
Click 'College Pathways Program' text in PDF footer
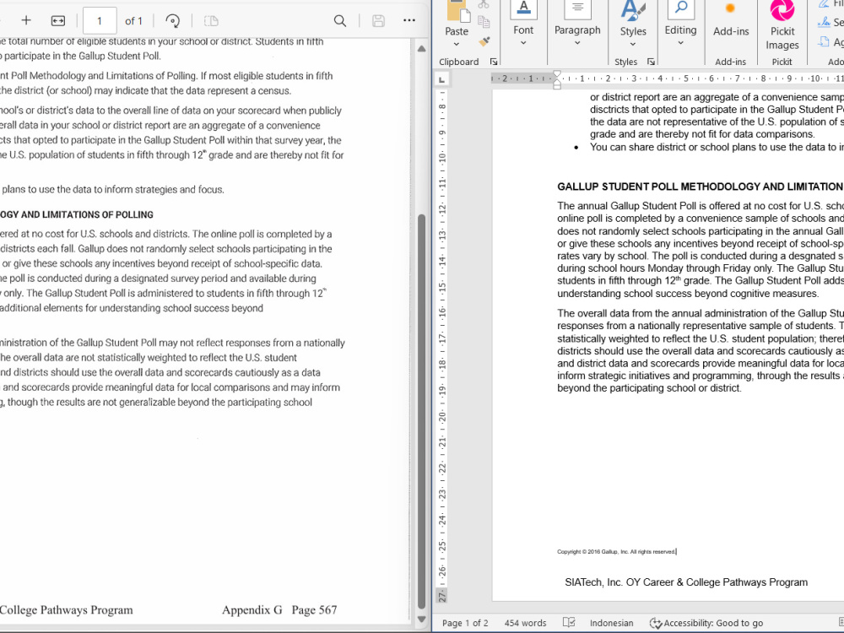[66, 610]
